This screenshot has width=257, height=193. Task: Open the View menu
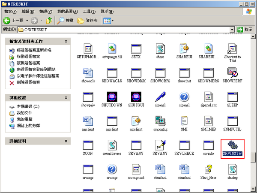(x=45, y=12)
